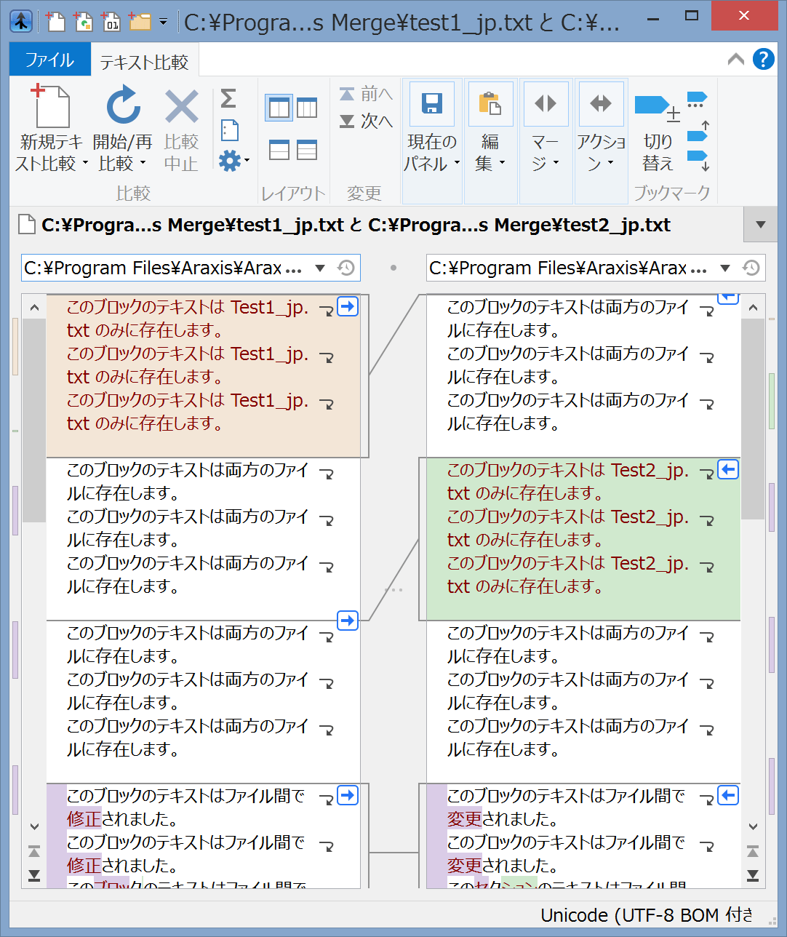This screenshot has width=787, height=937.
Task: Switch to the テキスト比較 ribbon tab
Action: [x=144, y=63]
